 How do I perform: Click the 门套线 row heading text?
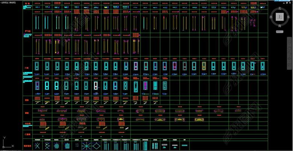tap(27, 133)
